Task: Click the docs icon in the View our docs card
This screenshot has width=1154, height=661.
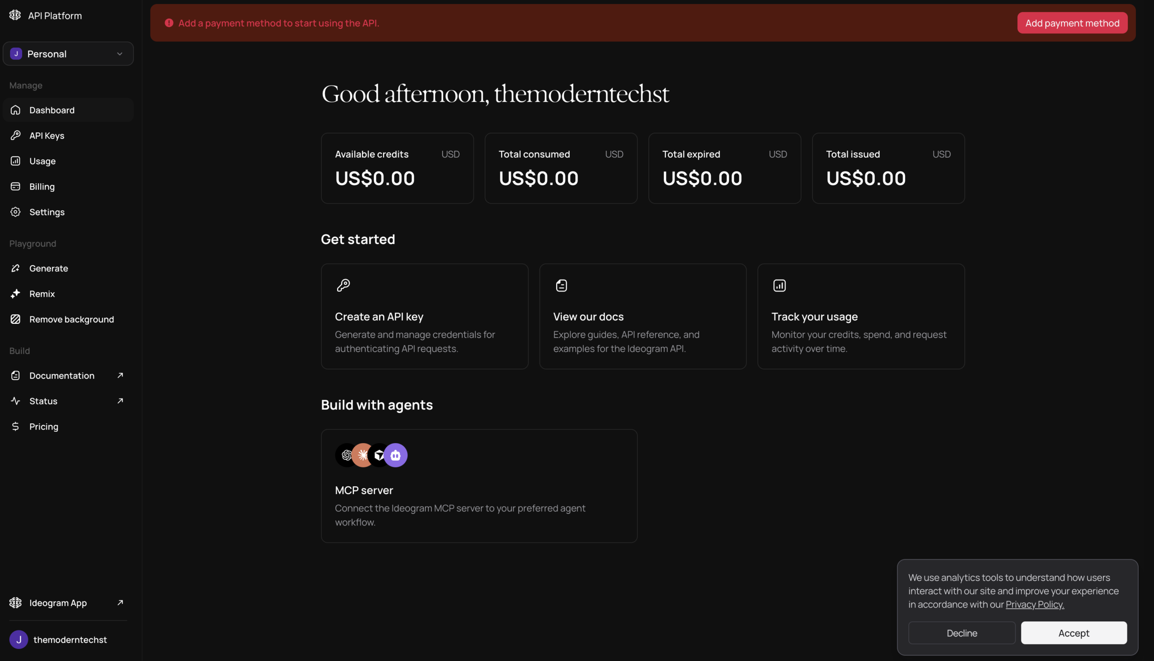Action: (x=561, y=285)
